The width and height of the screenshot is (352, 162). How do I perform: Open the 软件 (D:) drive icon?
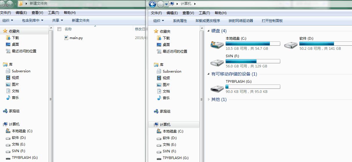[291, 44]
